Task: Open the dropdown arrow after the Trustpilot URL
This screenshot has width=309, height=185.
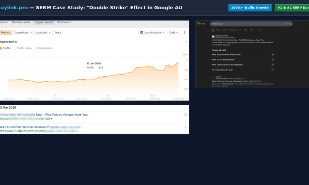Action: click(x=77, y=131)
